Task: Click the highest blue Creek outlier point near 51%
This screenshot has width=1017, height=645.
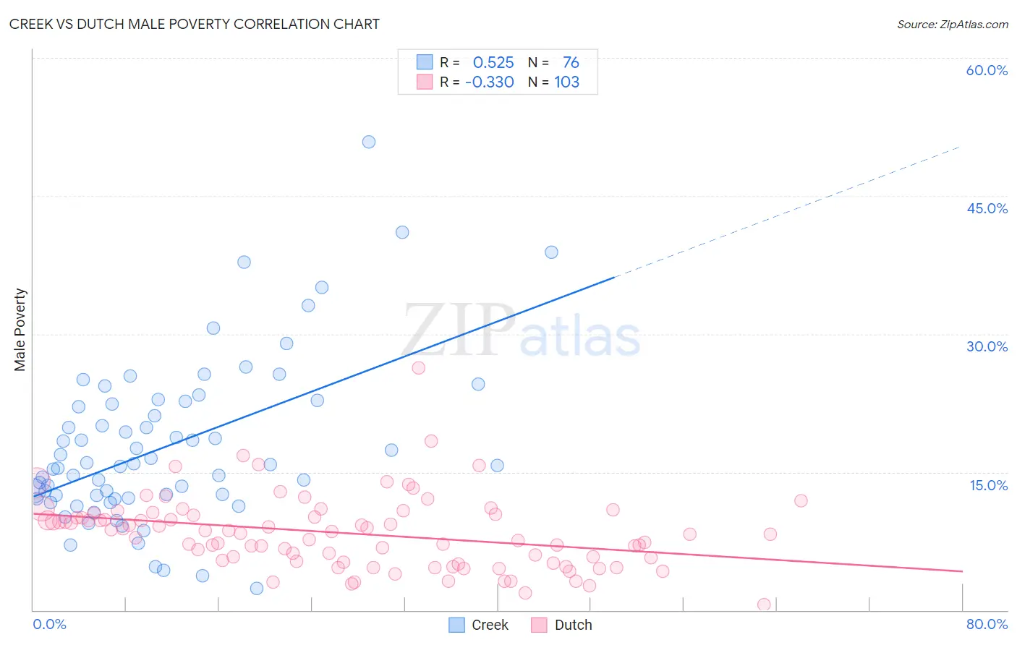Action: click(x=369, y=142)
